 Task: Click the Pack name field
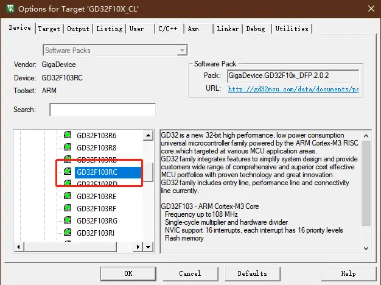click(293, 76)
